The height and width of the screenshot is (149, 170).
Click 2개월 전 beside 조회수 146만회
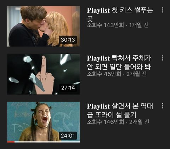[139, 122]
